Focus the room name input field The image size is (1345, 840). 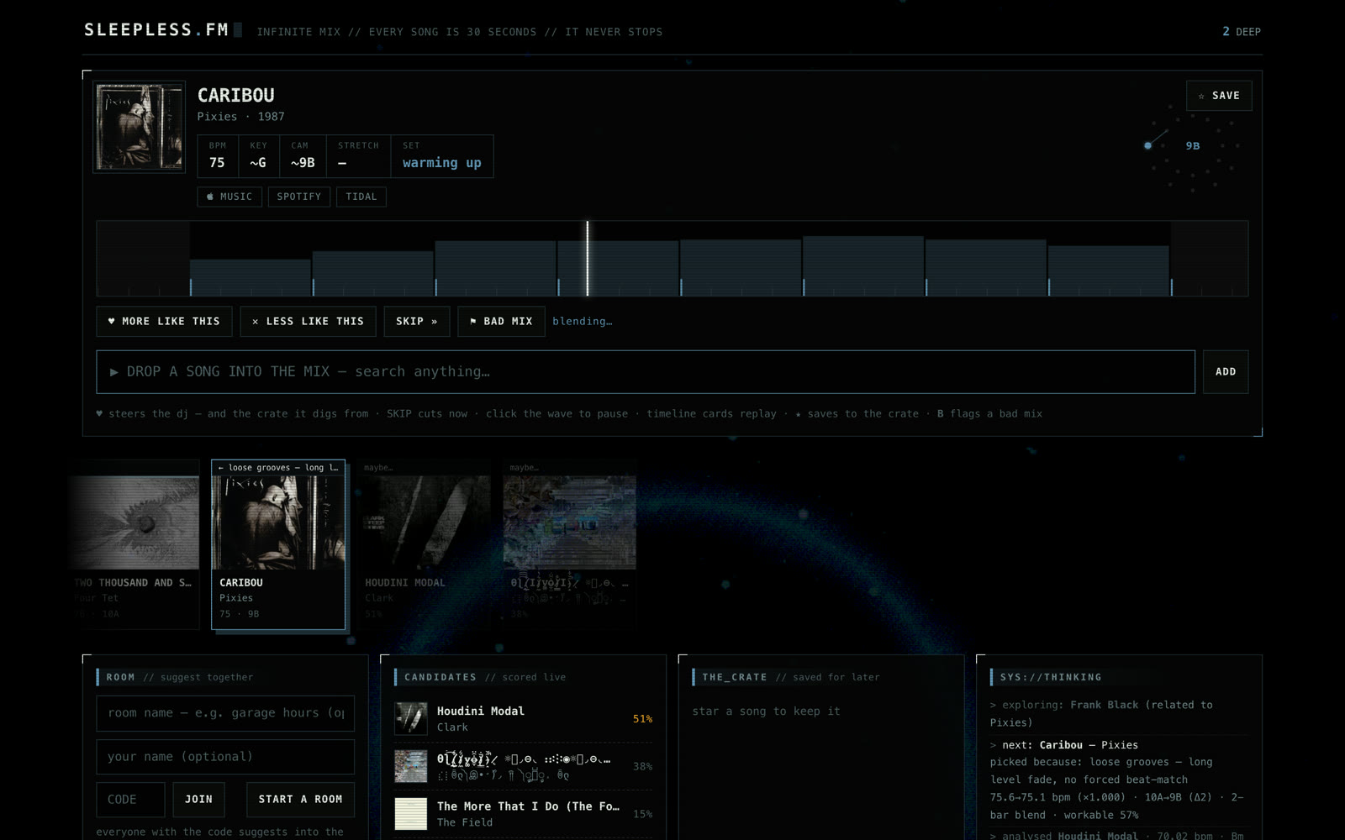225,713
